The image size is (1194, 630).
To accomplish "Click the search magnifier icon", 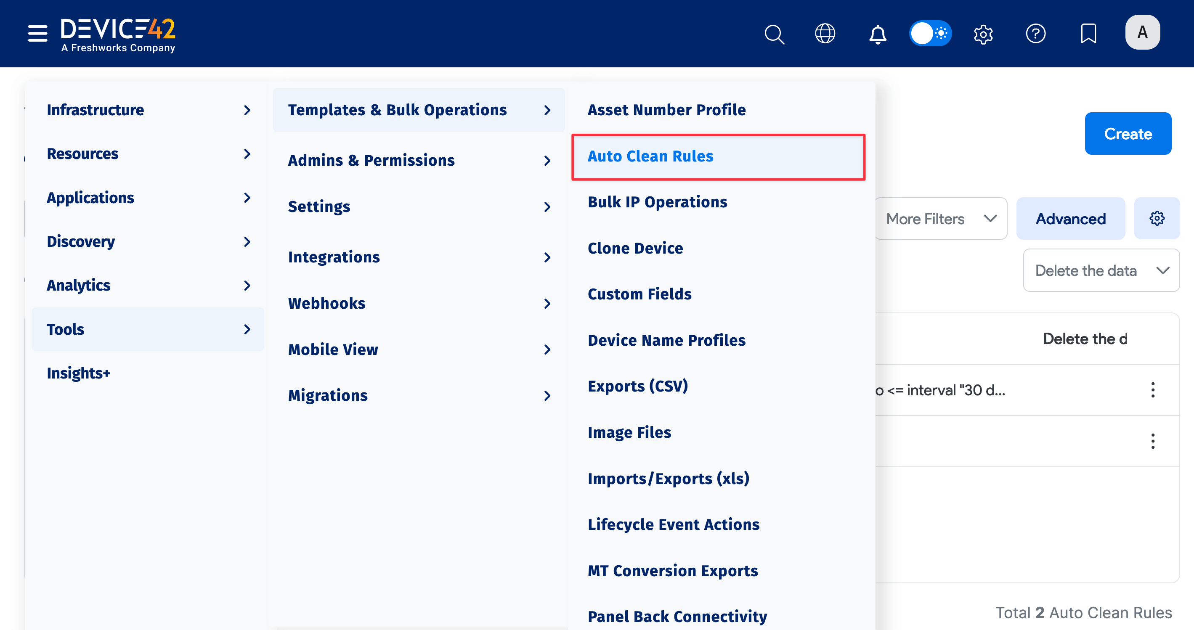I will pyautogui.click(x=774, y=34).
